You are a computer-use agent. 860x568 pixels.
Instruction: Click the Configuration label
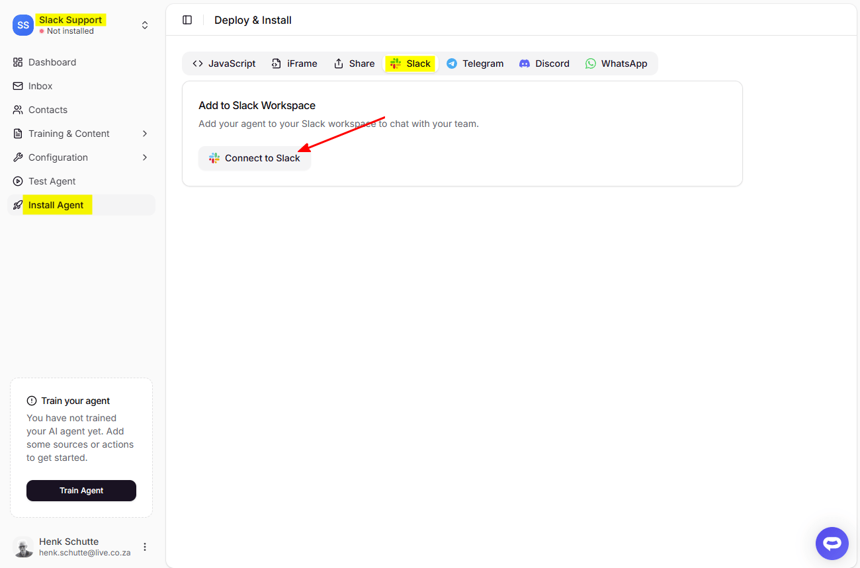click(58, 157)
